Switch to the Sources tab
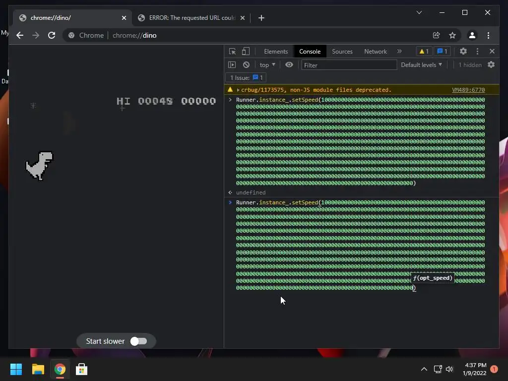 point(342,52)
